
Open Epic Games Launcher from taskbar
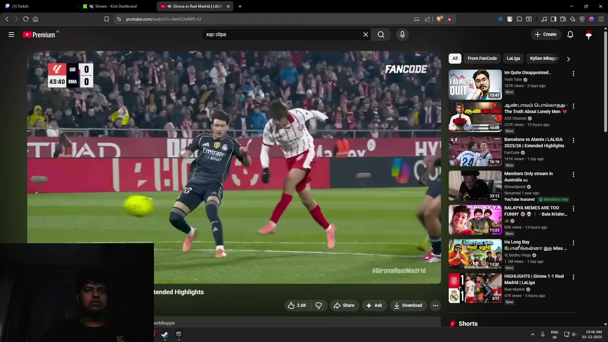coord(179,334)
